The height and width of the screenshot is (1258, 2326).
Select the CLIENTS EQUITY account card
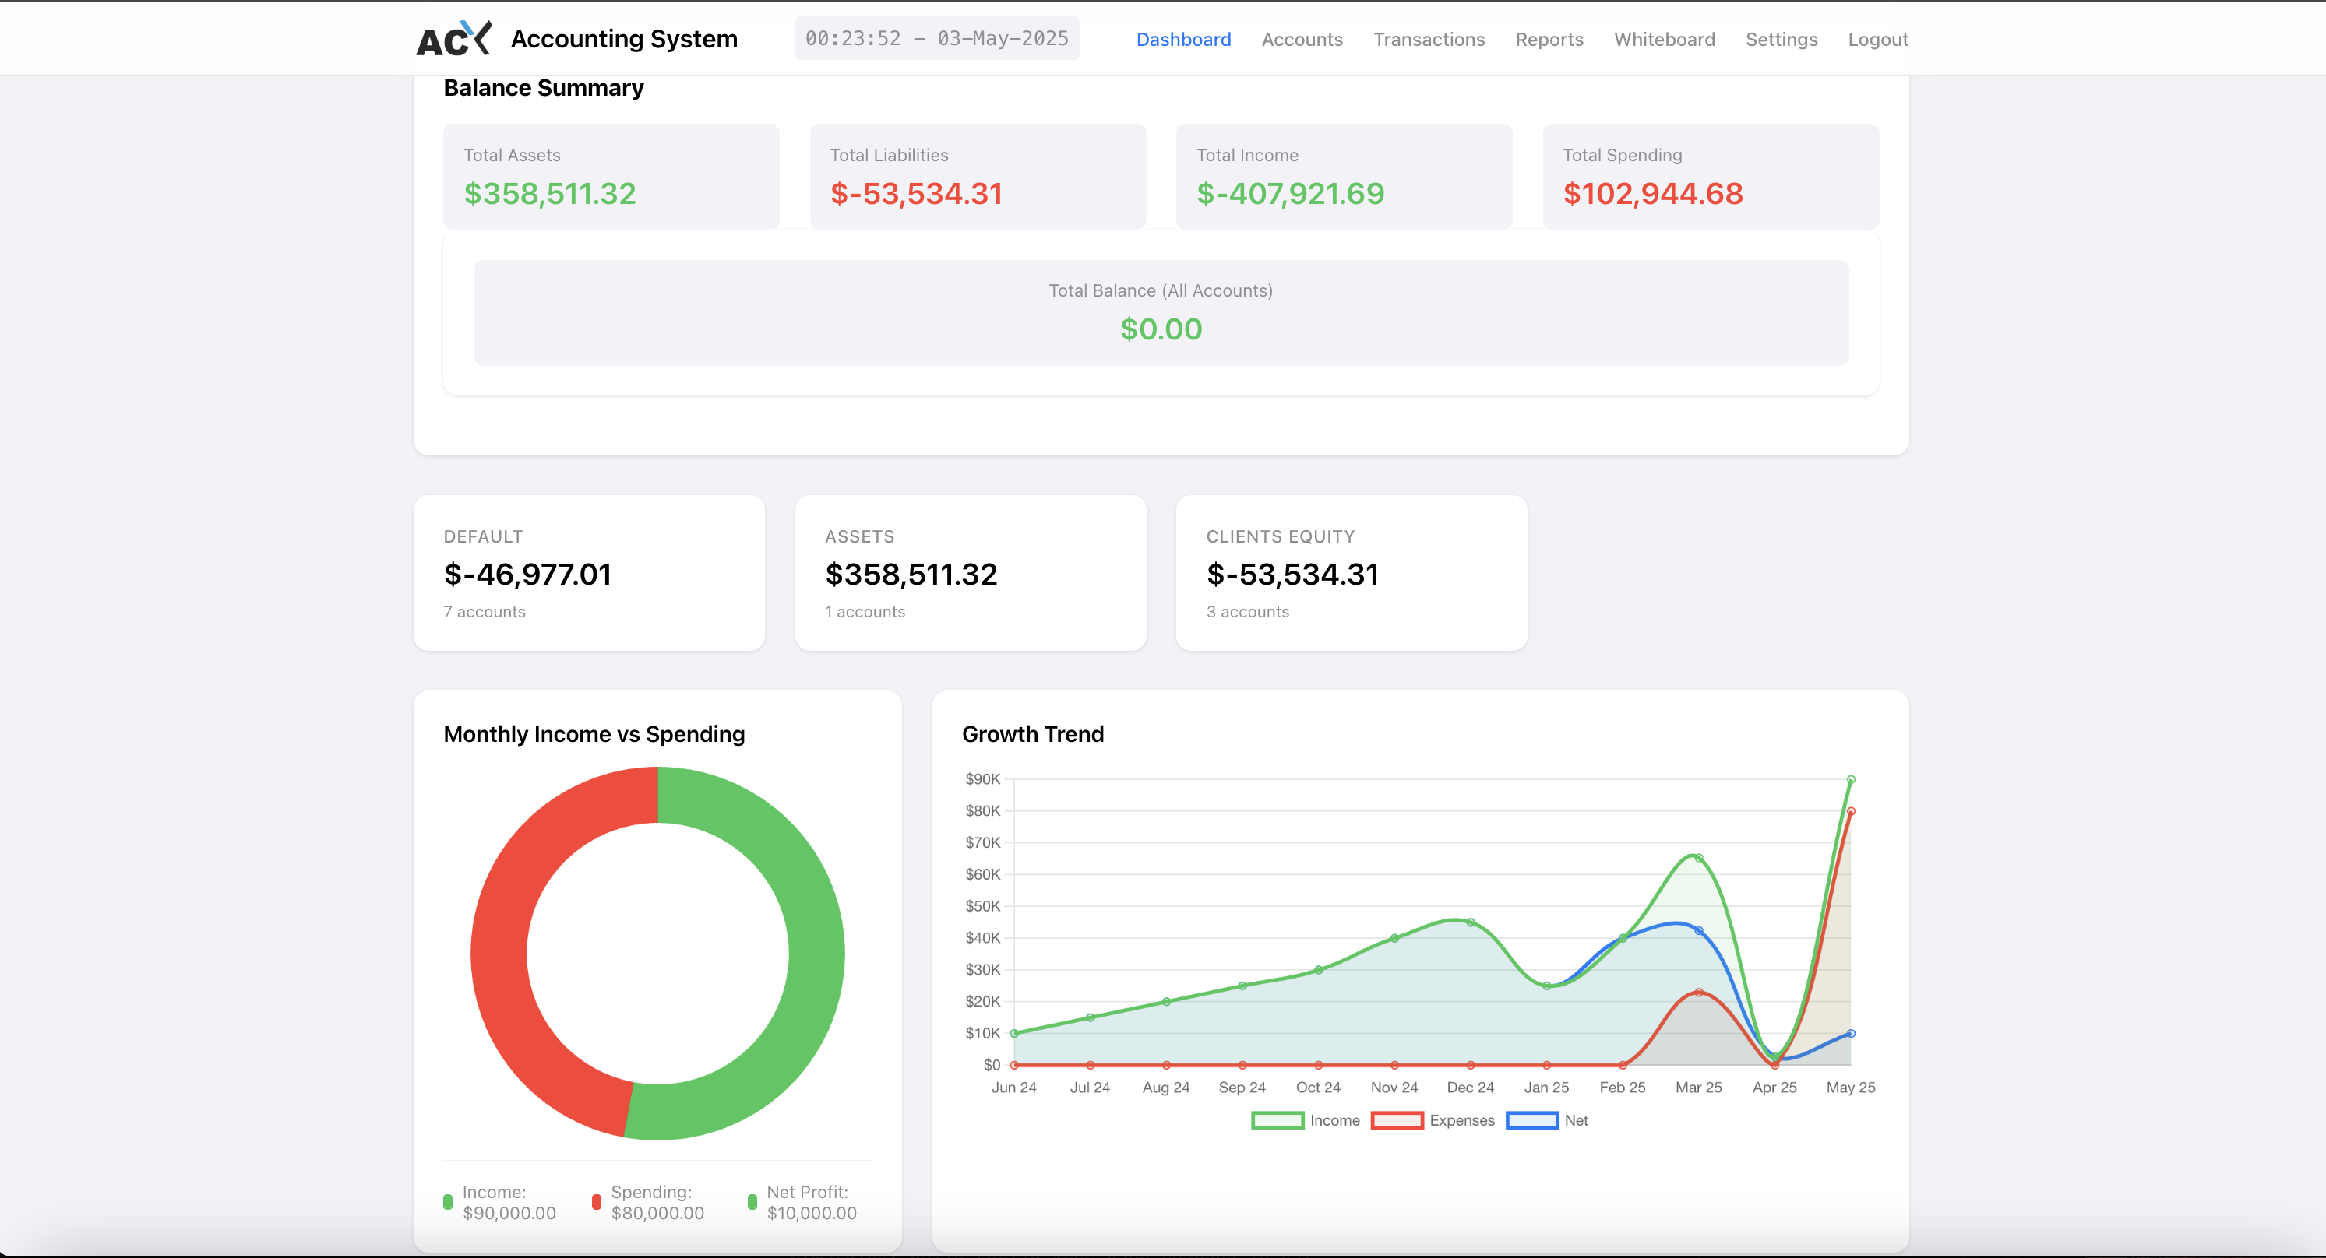click(1351, 573)
